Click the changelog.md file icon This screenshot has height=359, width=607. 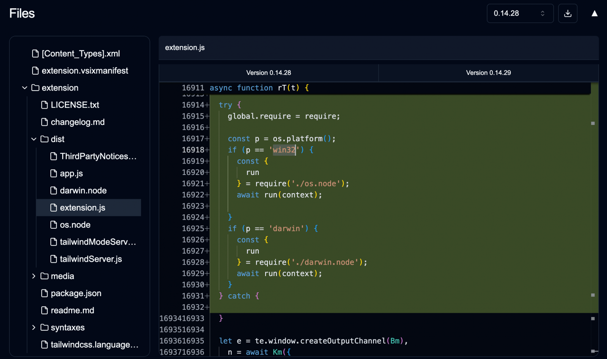click(44, 122)
